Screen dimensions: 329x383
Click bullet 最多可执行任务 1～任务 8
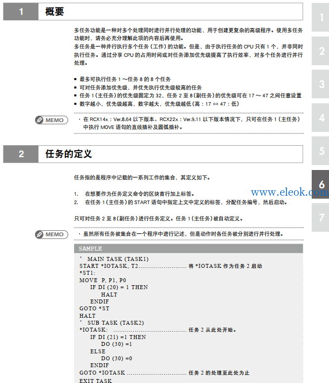pyautogui.click(x=125, y=79)
